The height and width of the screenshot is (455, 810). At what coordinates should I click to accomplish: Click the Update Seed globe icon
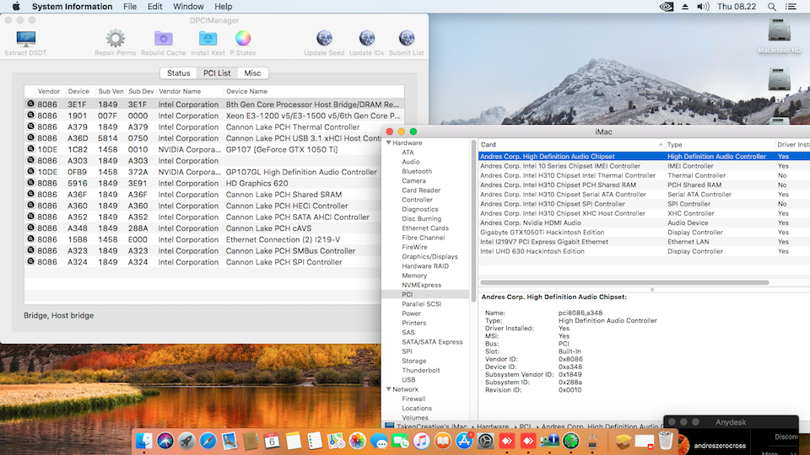(324, 39)
